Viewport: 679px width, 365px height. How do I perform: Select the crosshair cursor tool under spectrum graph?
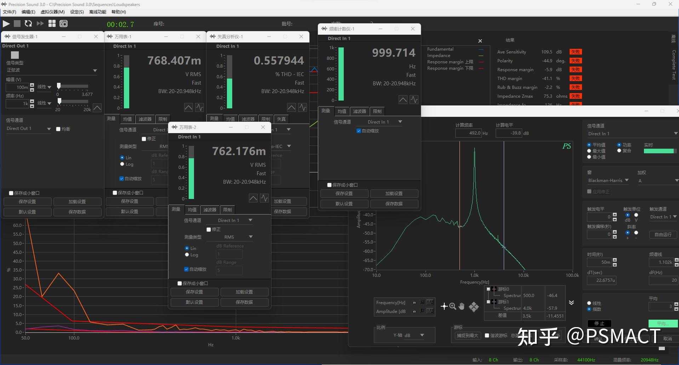click(x=444, y=307)
